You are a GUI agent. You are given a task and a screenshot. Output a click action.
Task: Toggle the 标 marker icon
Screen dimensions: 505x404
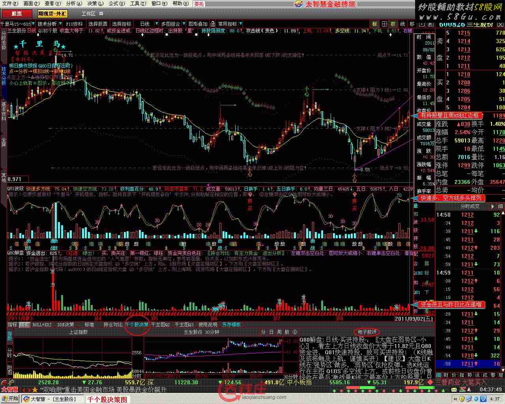(x=374, y=24)
